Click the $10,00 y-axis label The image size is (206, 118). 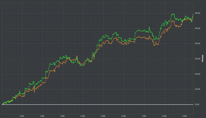pos(197,89)
